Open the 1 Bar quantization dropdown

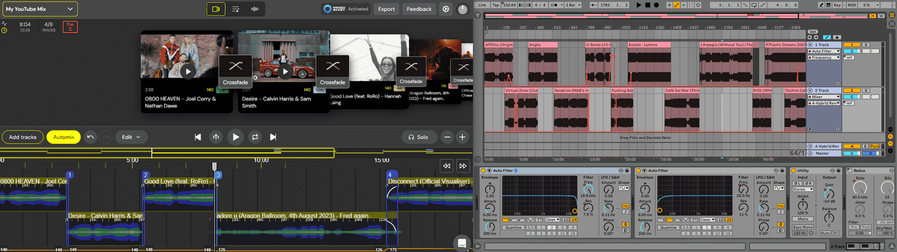(572, 5)
